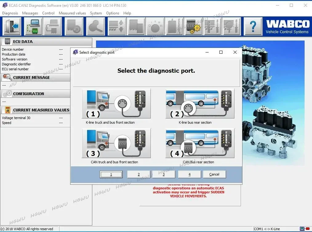This screenshot has width=312, height=232.
Task: Click the ECU serial number row
Action: [32, 69]
